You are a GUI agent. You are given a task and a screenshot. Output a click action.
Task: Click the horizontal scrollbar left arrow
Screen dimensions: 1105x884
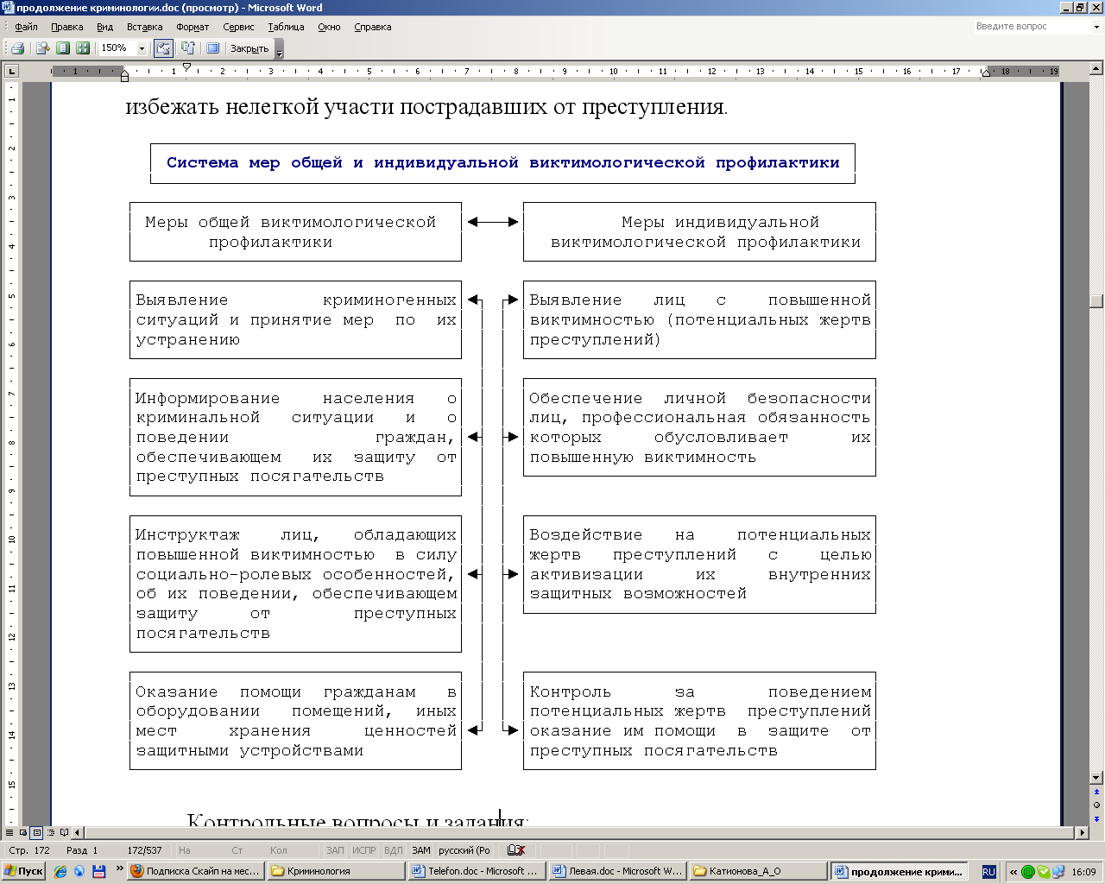point(78,833)
